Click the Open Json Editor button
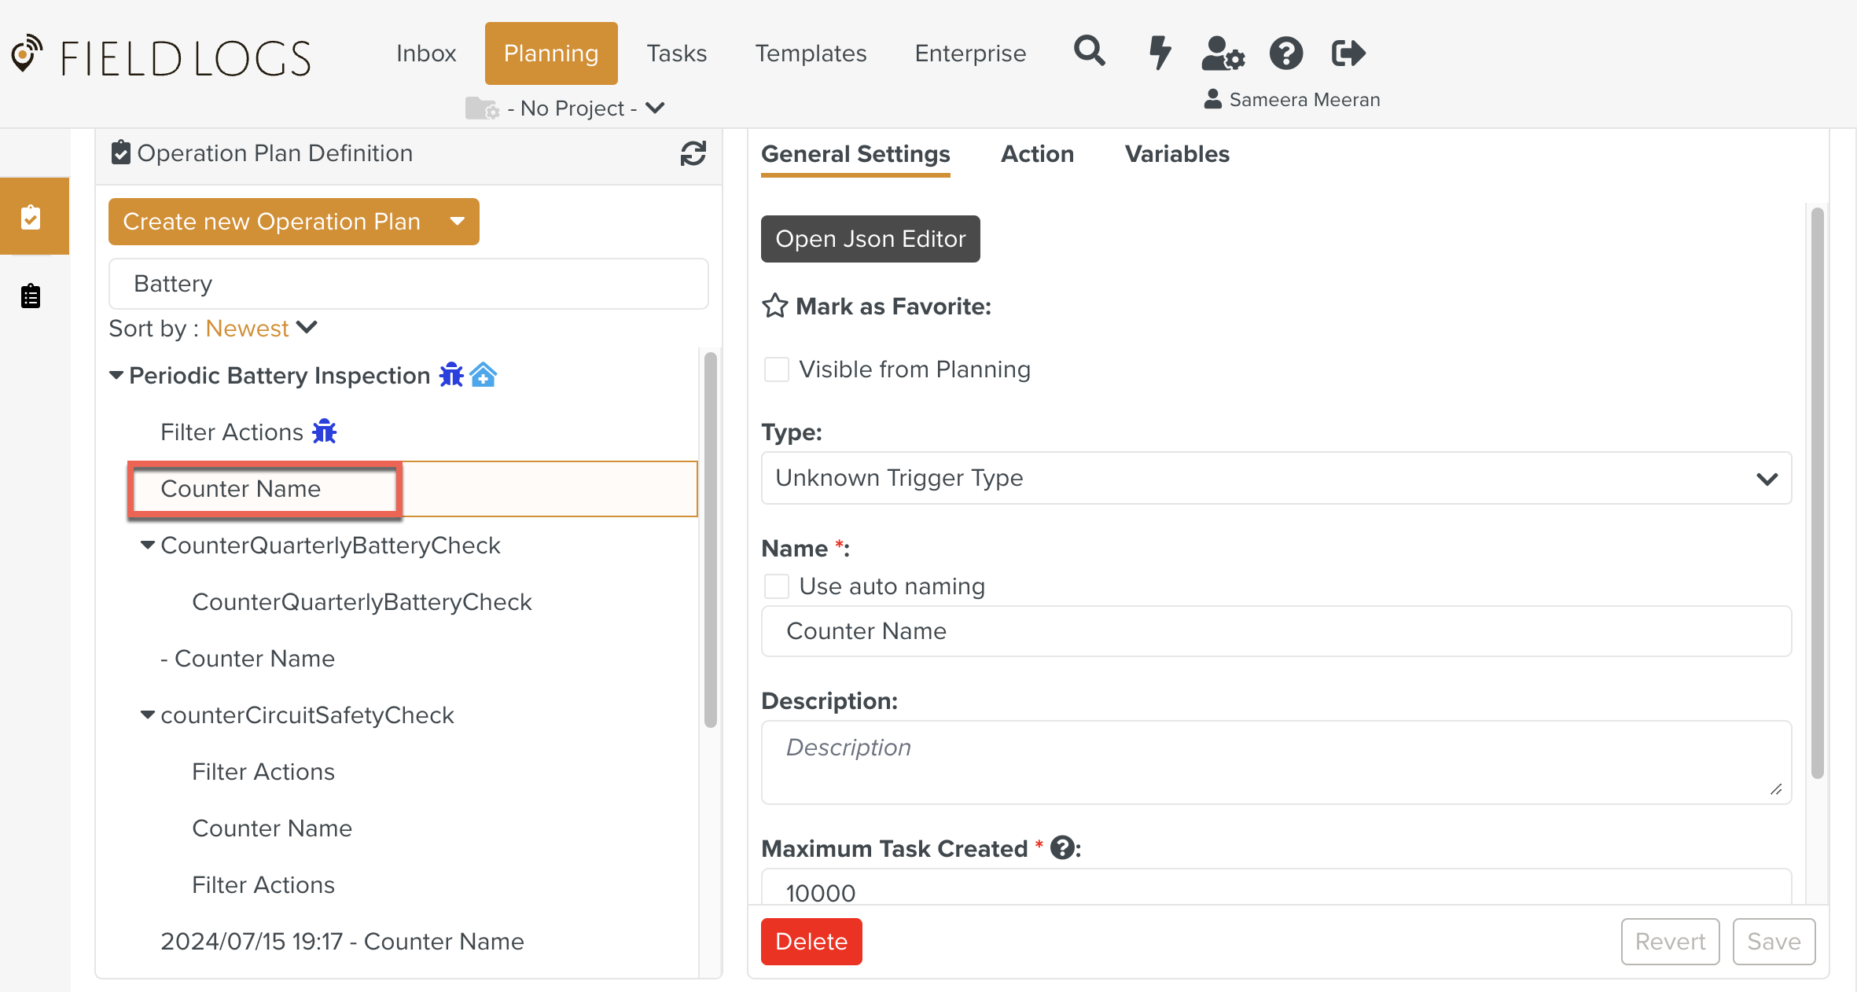This screenshot has height=992, width=1857. coord(870,239)
